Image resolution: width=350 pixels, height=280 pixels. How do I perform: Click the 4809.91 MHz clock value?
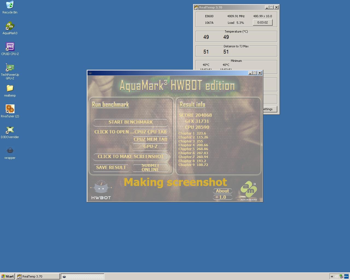(236, 16)
